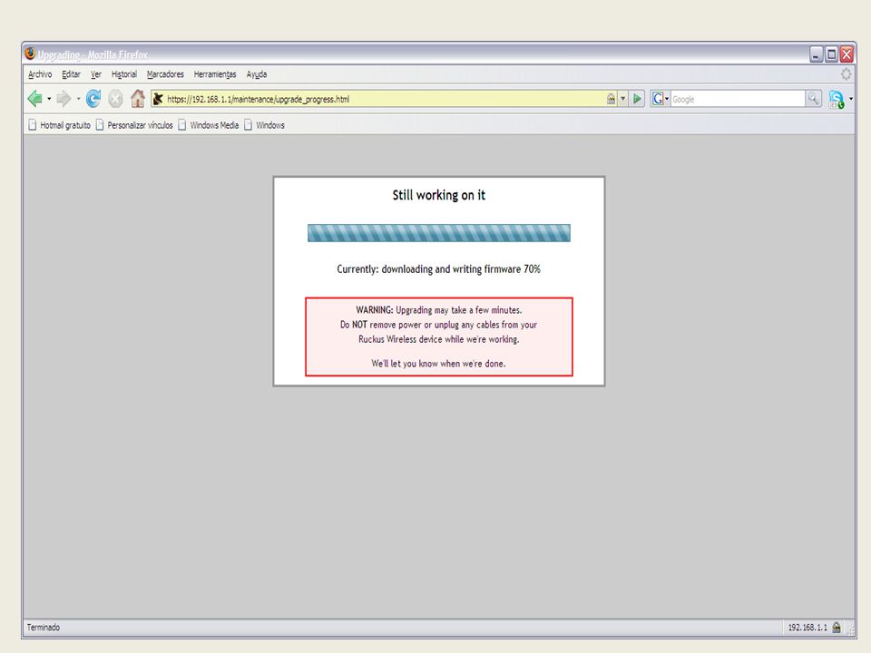Open the Editar menu
Image resolution: width=871 pixels, height=653 pixels.
pyautogui.click(x=71, y=73)
